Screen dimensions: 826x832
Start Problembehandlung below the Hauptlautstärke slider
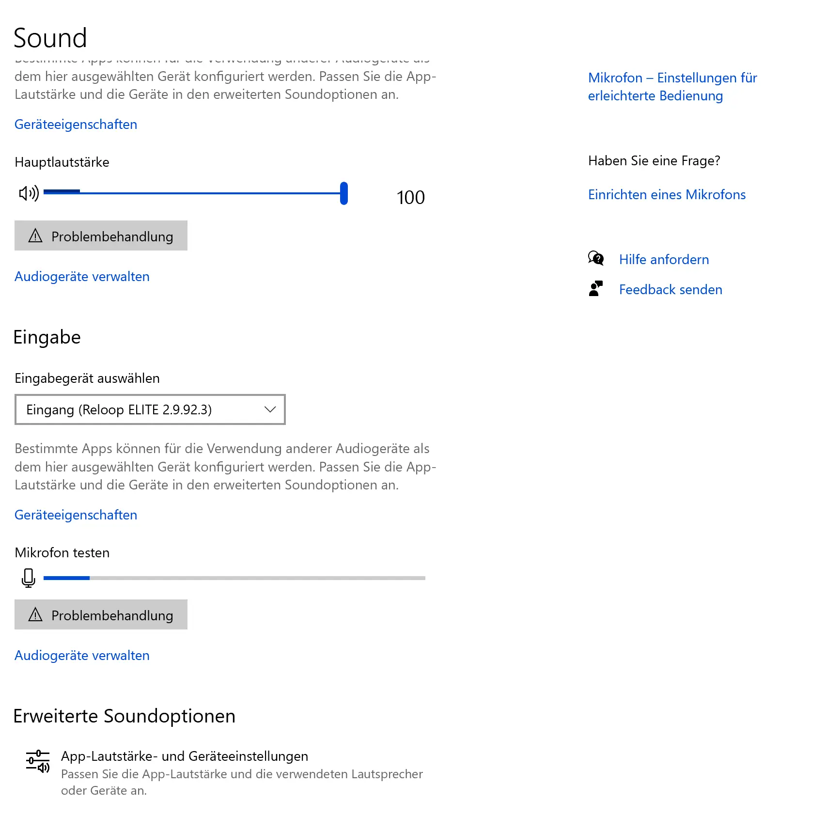click(101, 236)
